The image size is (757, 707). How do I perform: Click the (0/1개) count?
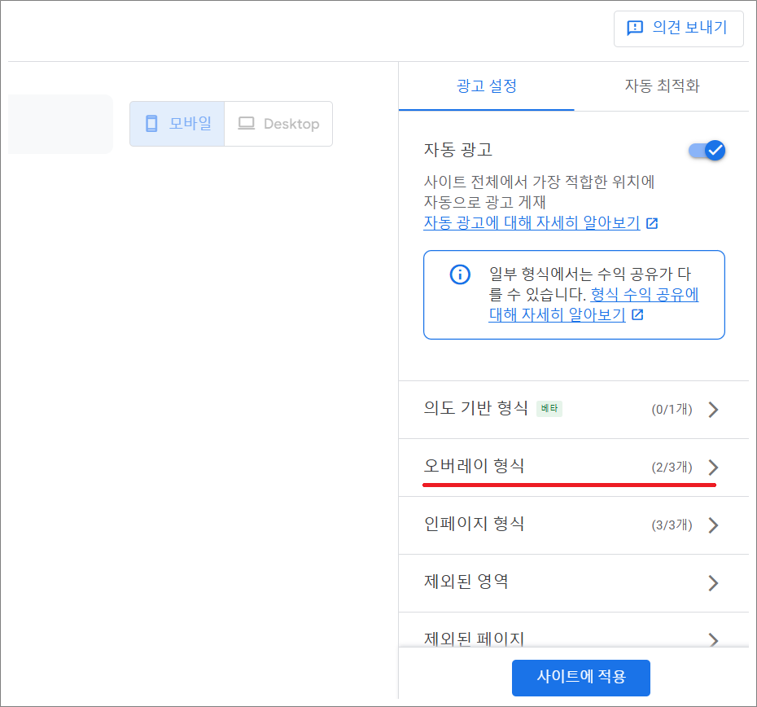tap(672, 410)
